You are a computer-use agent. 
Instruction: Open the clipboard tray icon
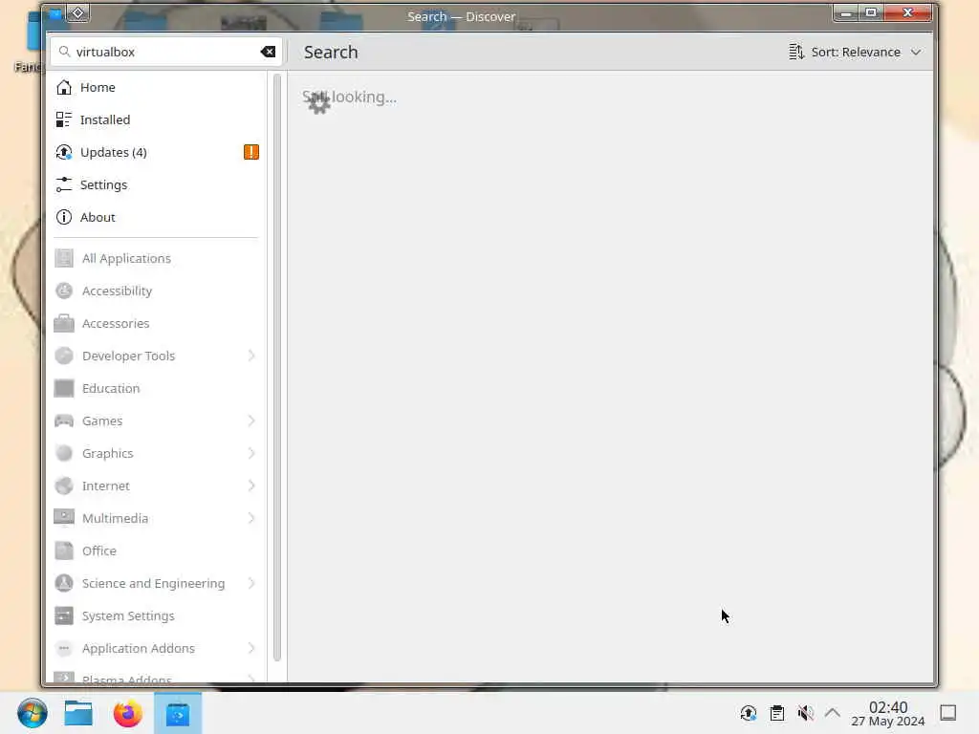click(x=777, y=713)
